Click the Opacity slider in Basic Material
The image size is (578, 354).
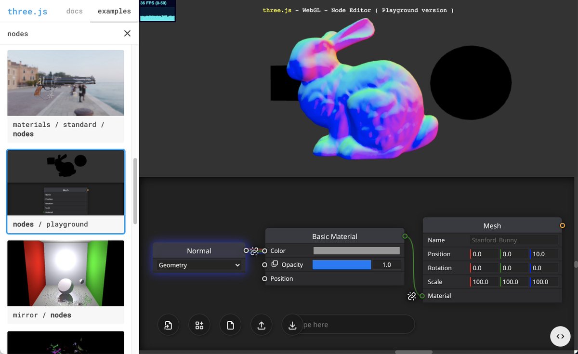(342, 264)
